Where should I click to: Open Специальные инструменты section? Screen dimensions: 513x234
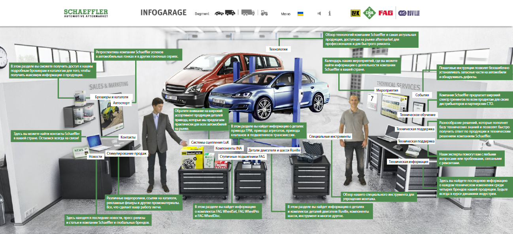pos(330,137)
